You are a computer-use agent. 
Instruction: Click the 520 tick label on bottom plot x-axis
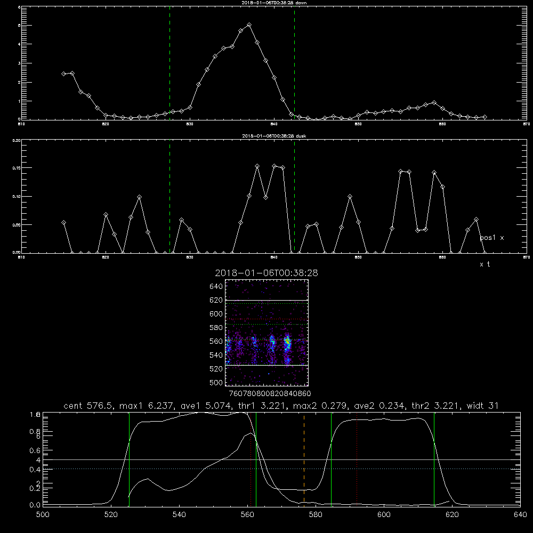[x=111, y=514]
